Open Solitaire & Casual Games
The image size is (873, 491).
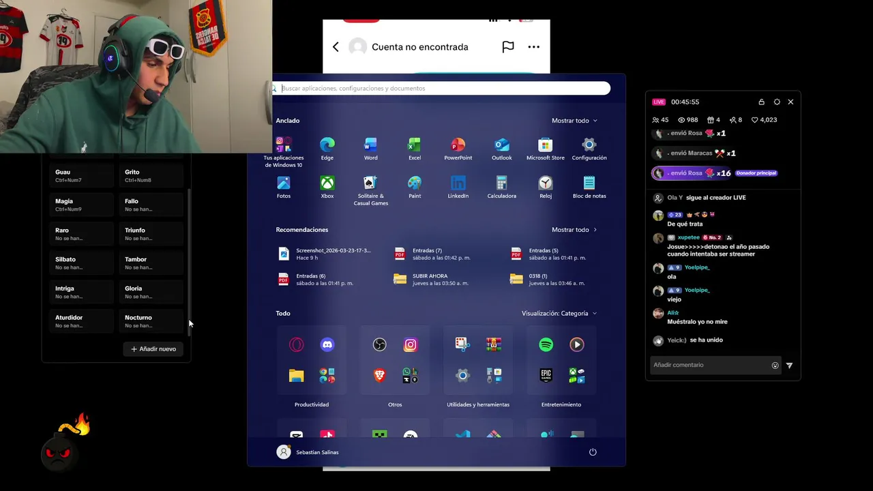point(370,190)
